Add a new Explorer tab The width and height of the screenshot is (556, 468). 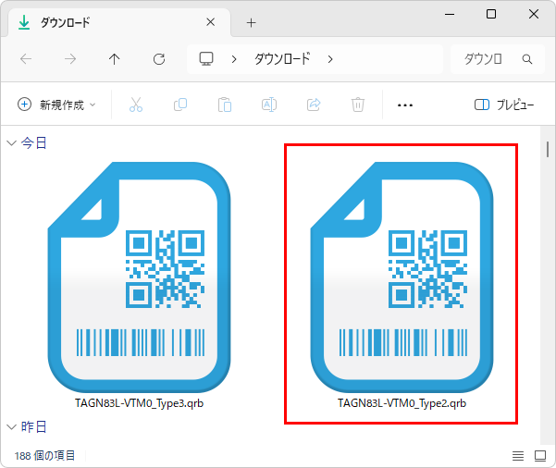tap(251, 23)
